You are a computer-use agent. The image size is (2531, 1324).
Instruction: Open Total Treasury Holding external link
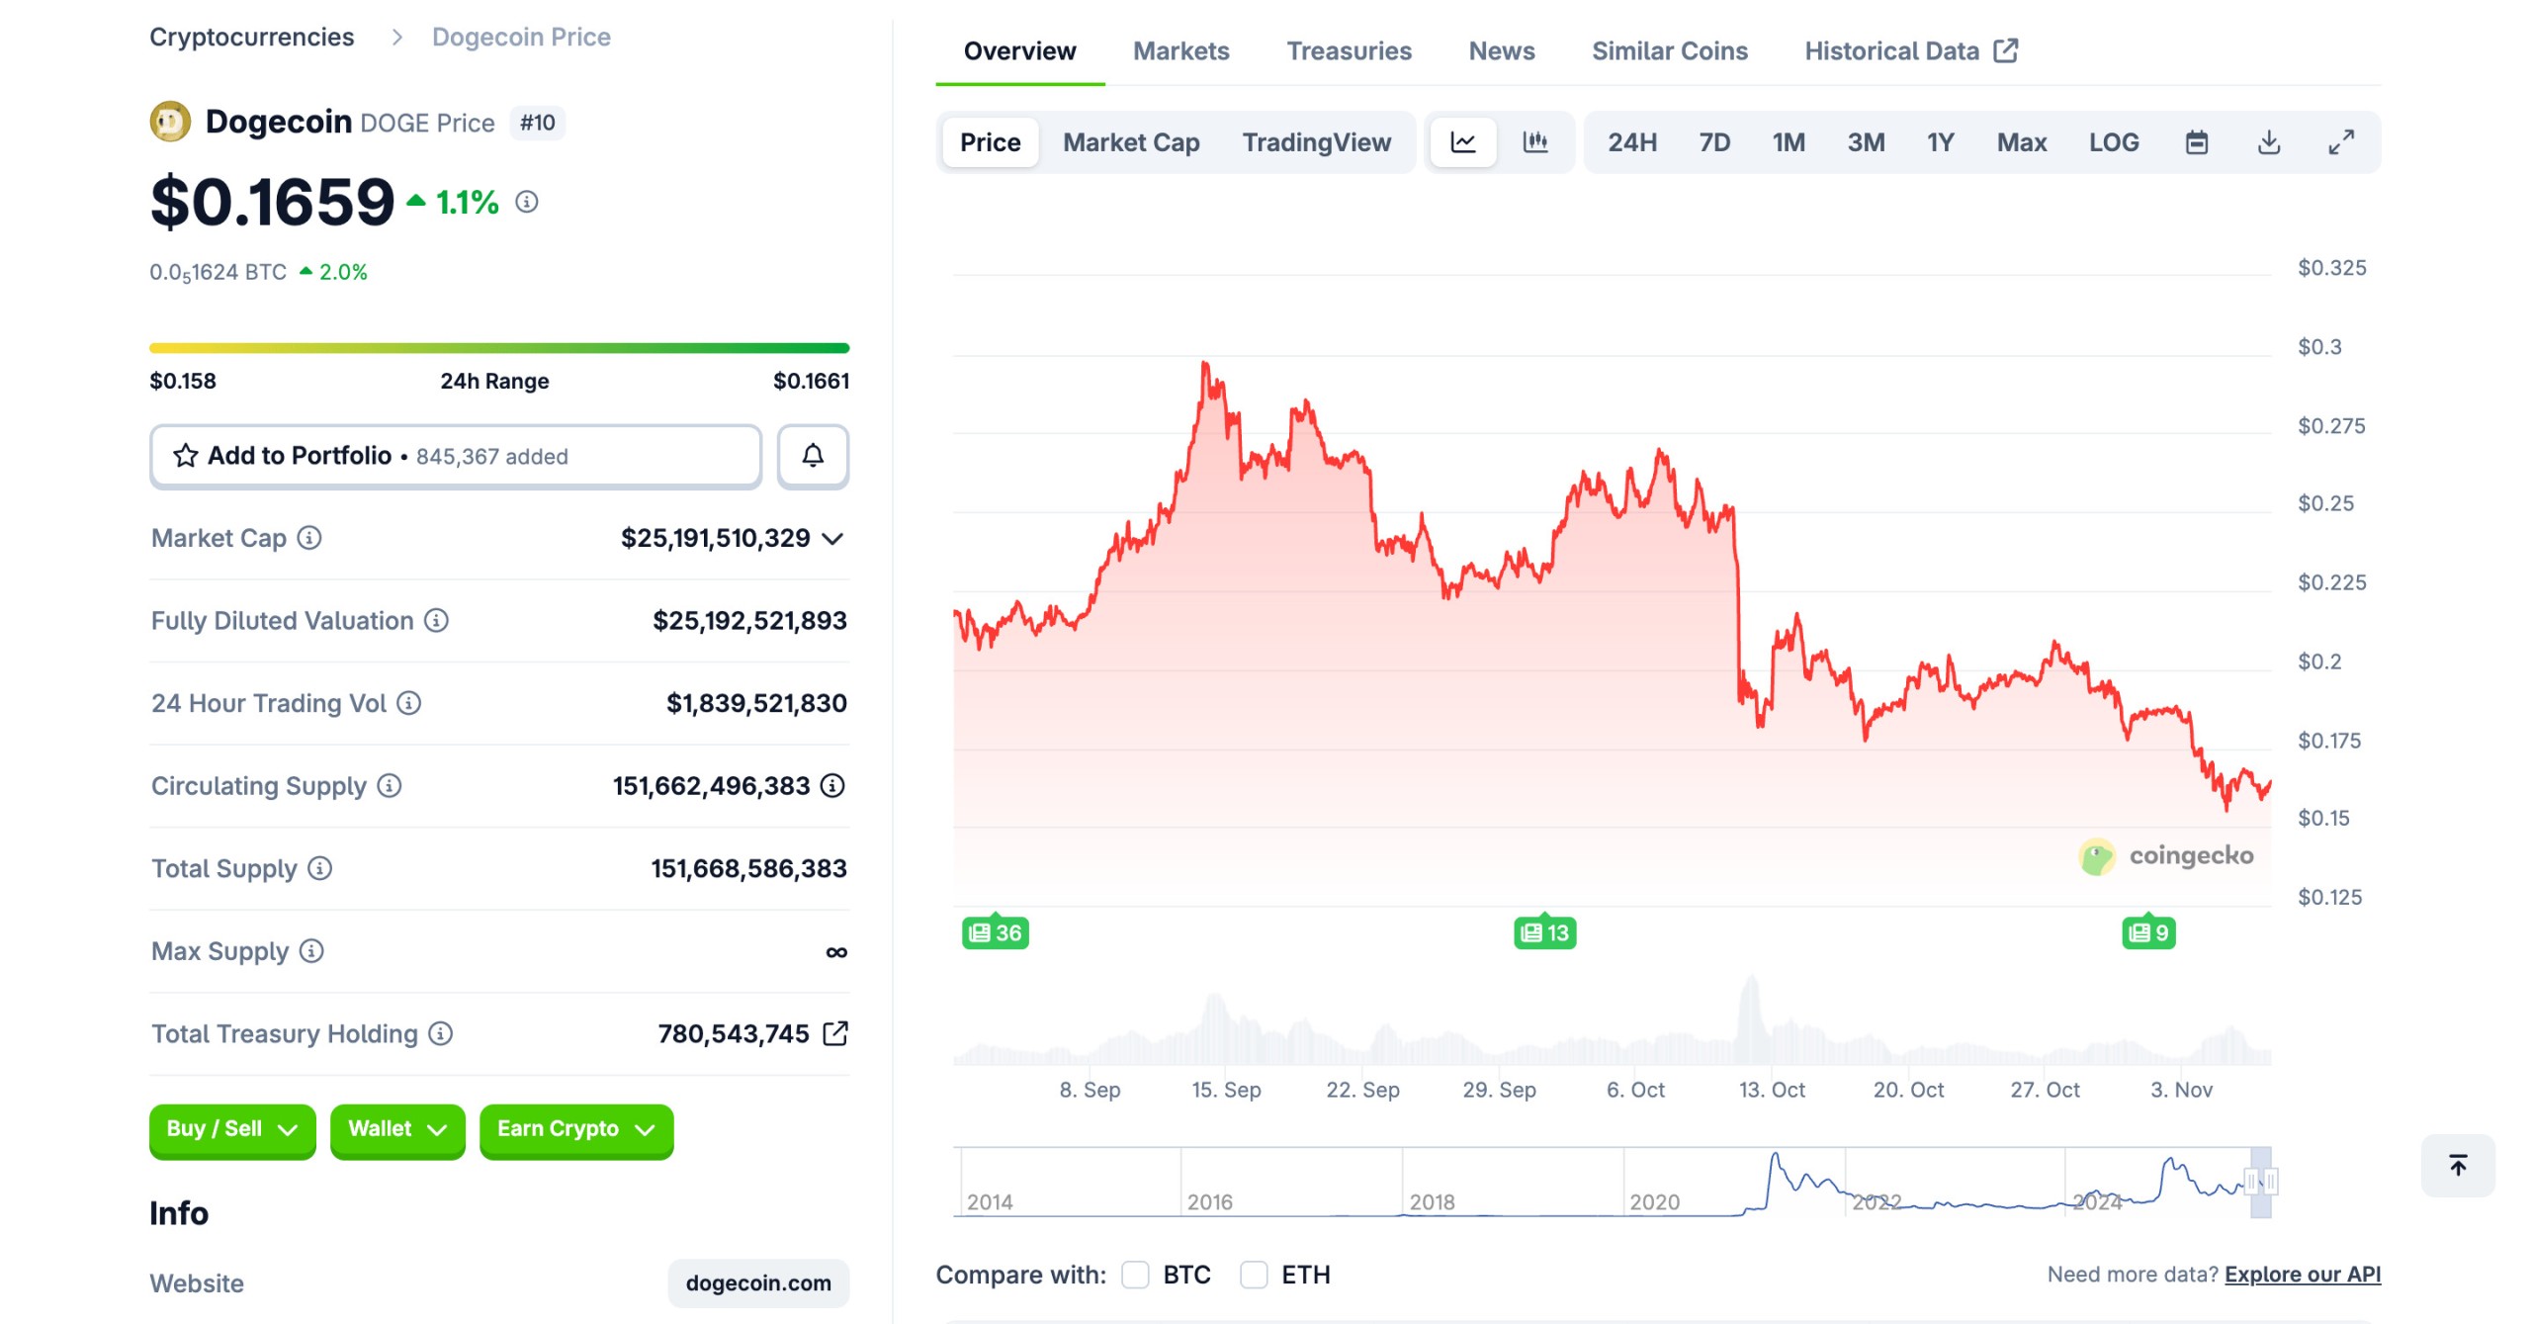coord(835,1033)
